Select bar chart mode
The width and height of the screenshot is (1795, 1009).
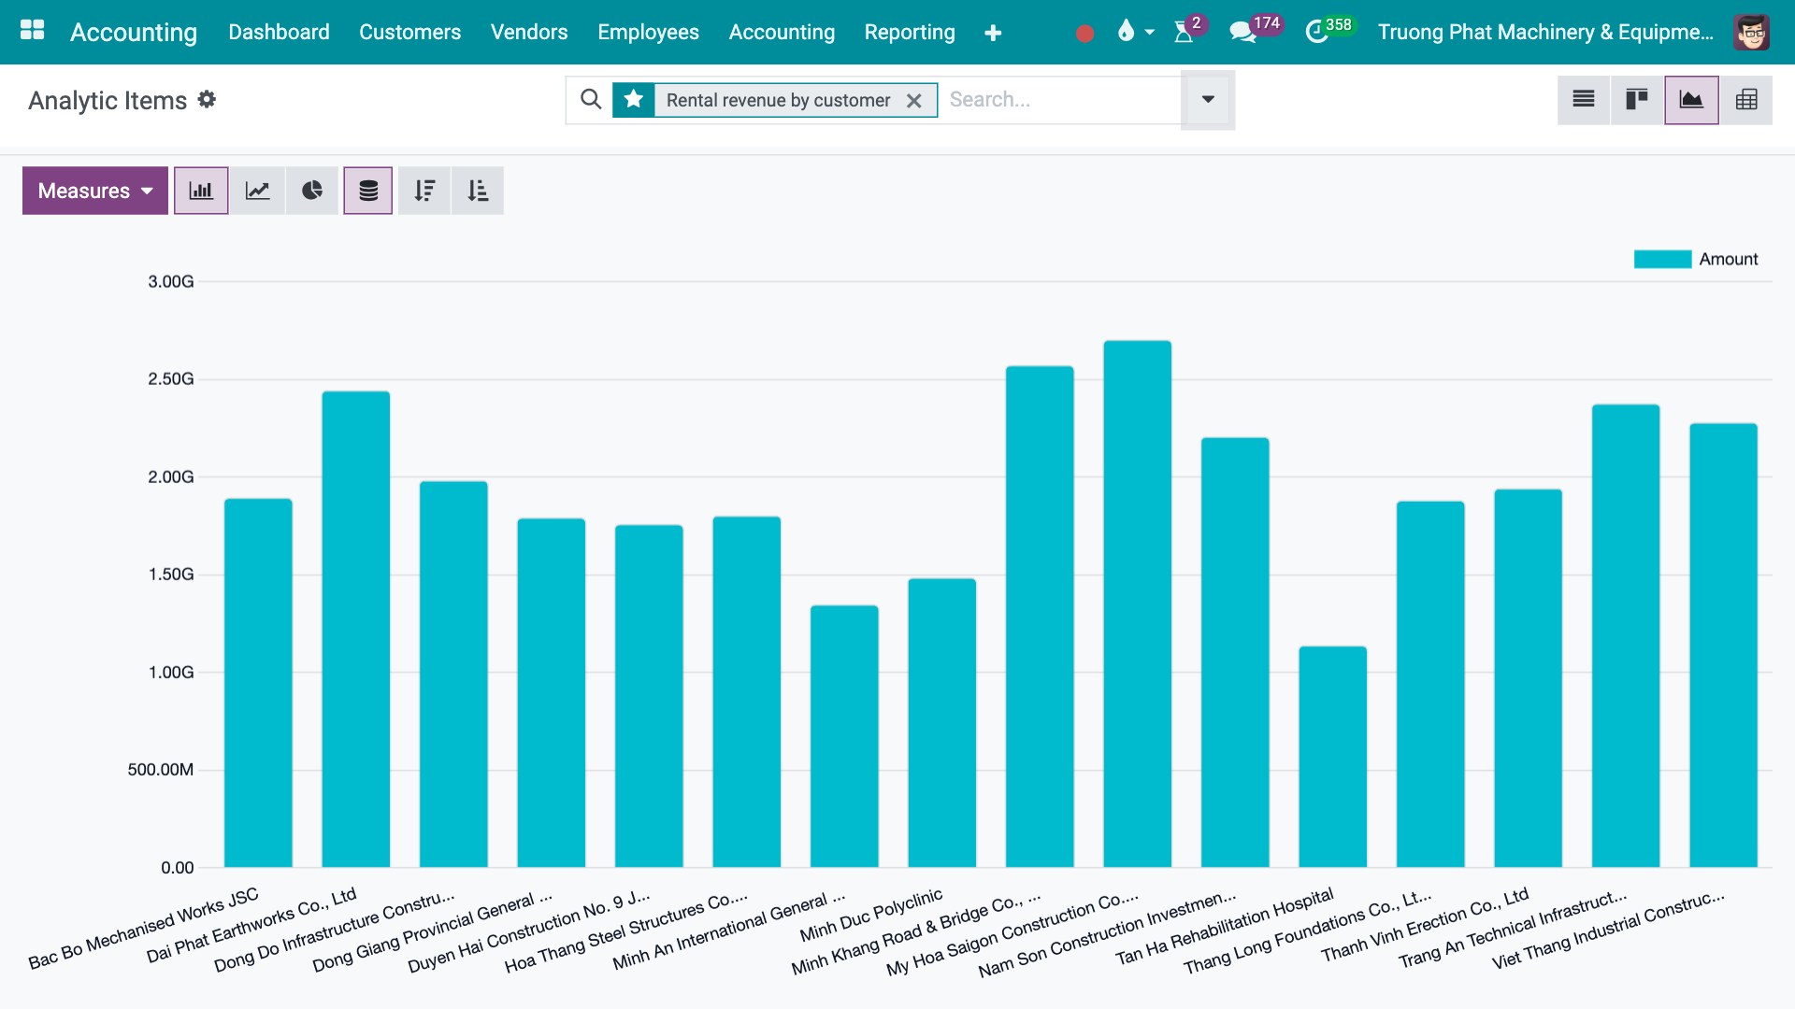(201, 191)
